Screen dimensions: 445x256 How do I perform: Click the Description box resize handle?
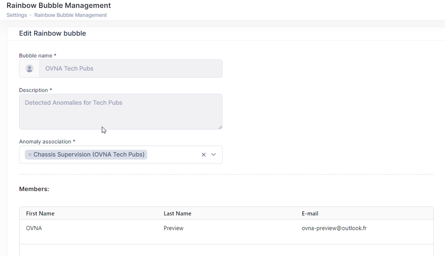click(x=220, y=127)
